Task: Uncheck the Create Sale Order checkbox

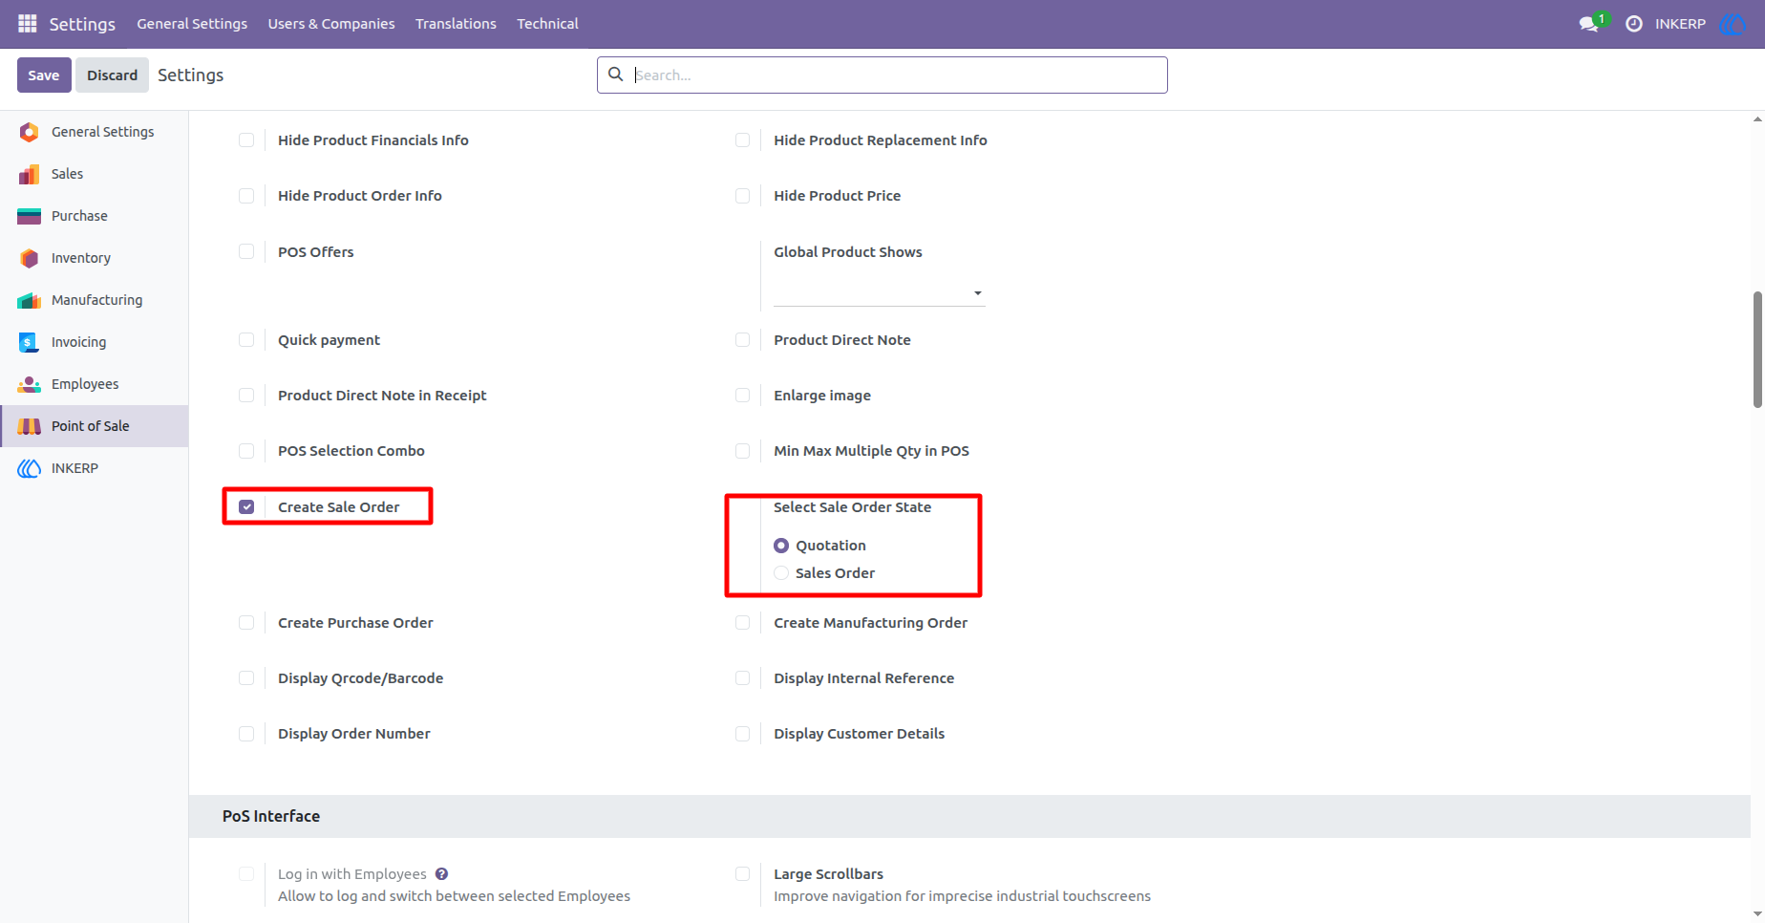Action: 246,507
